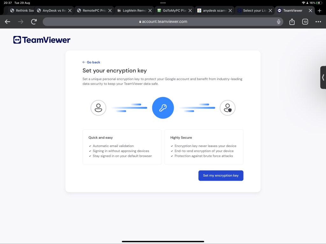This screenshot has height=244, width=326.
Task: Close the active TeamViewer tab
Action: [310, 10]
